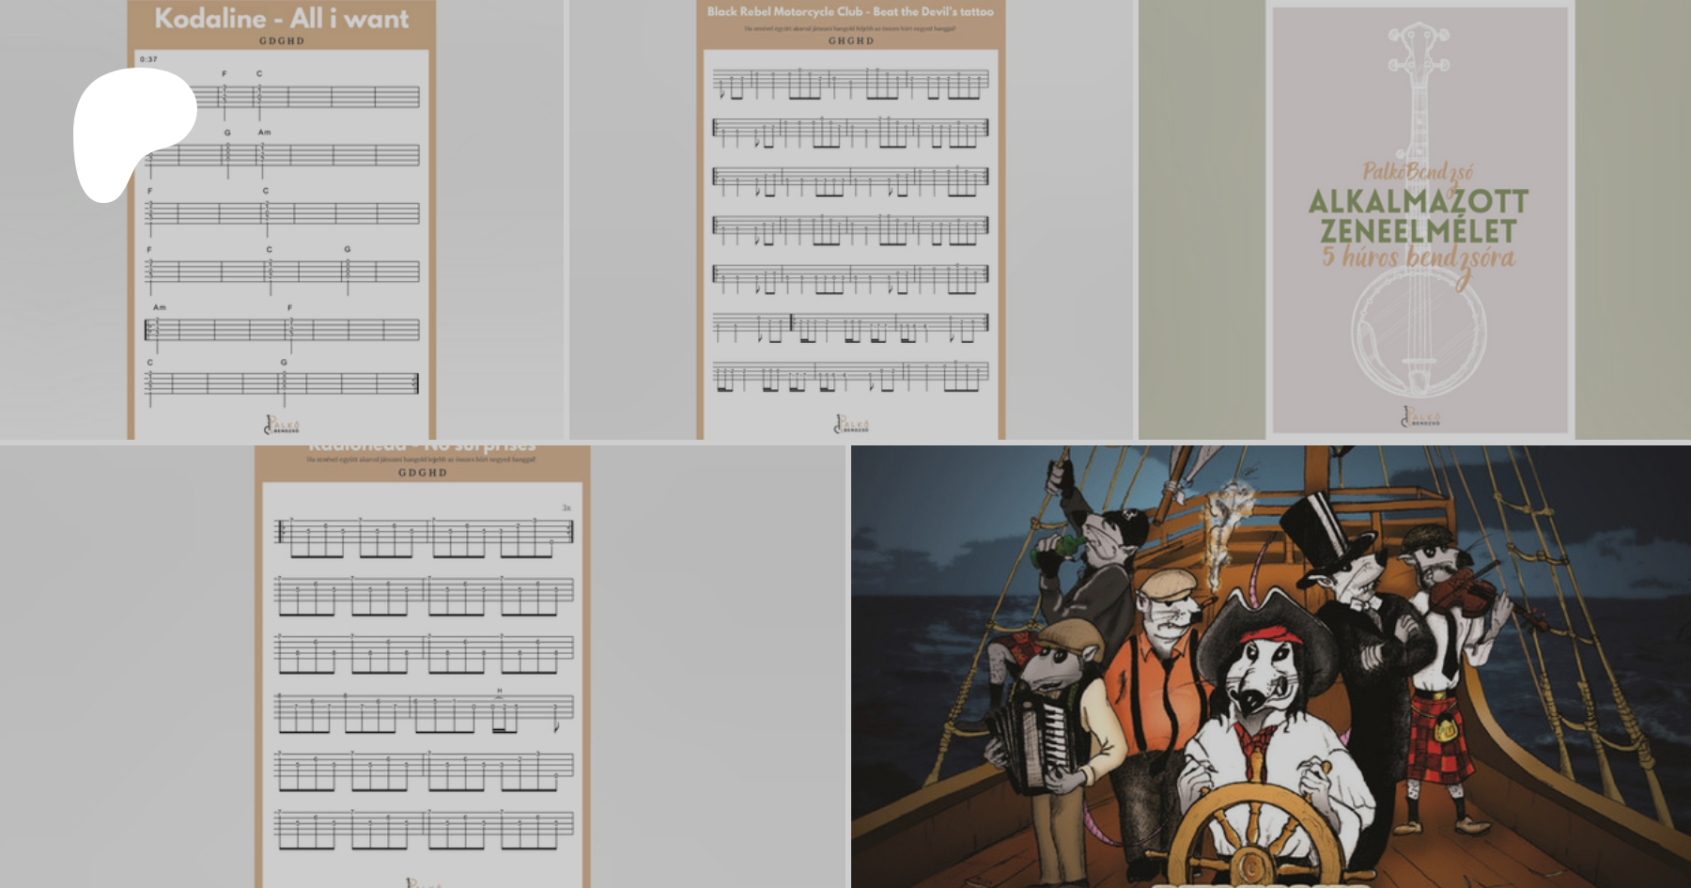Screen dimensions: 1691x888
Task: Click the white Patreon logo
Action: click(130, 130)
